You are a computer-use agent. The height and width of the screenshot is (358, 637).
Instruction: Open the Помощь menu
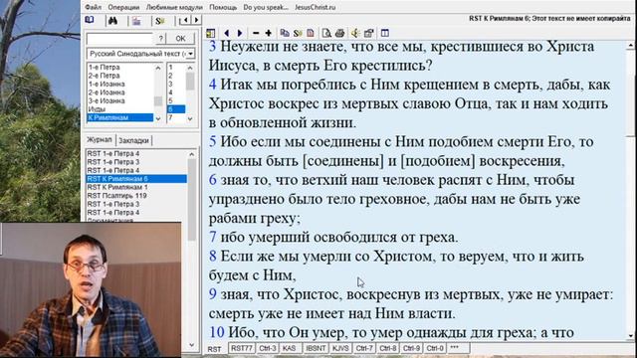coord(223,7)
